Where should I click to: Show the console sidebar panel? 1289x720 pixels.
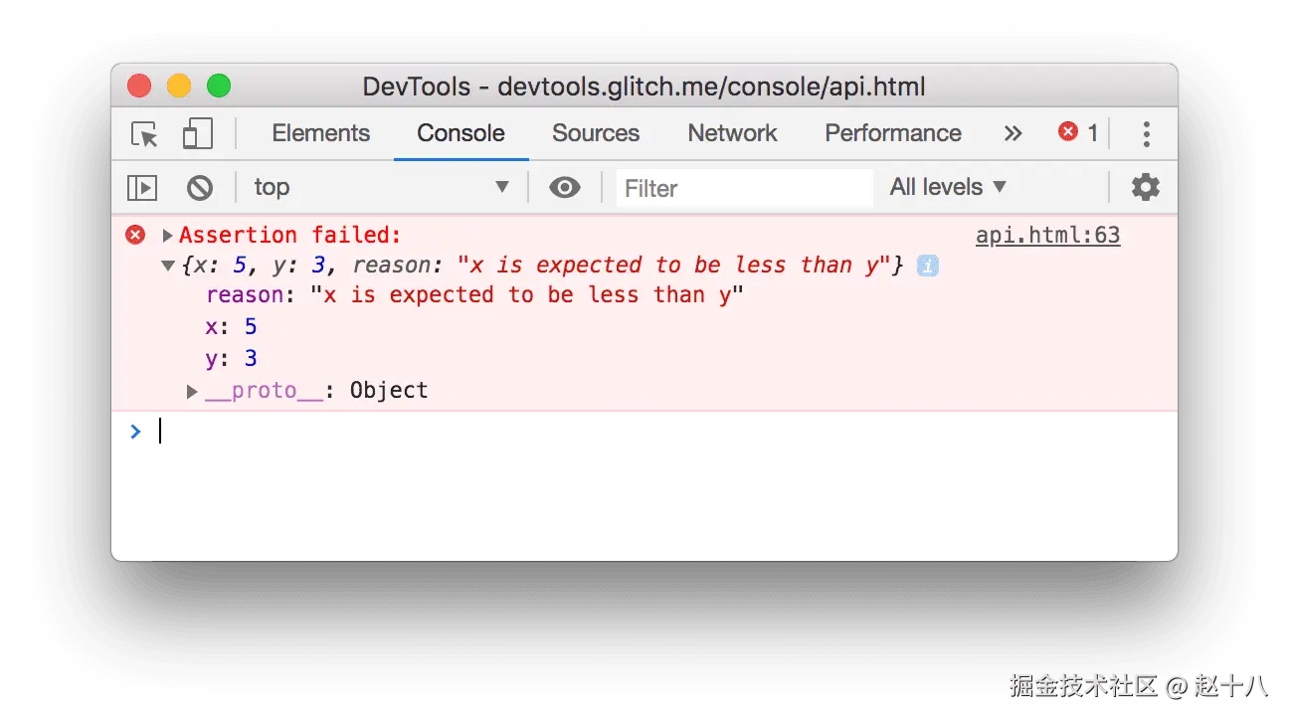coord(142,187)
